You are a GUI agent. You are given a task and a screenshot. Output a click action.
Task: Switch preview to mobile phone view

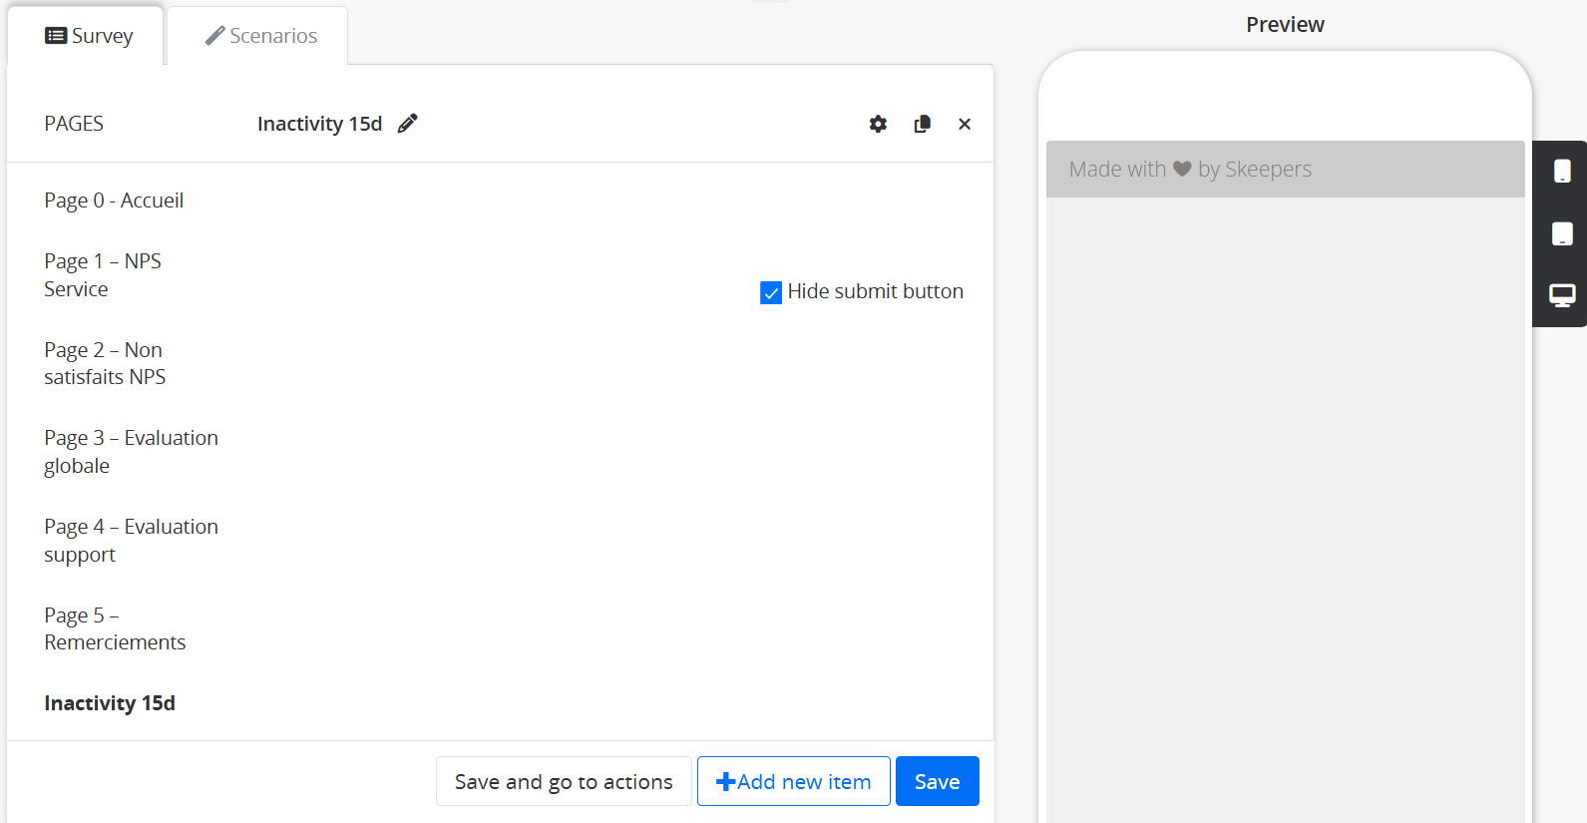click(x=1562, y=172)
